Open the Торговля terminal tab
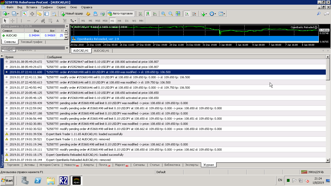 pos(13,165)
